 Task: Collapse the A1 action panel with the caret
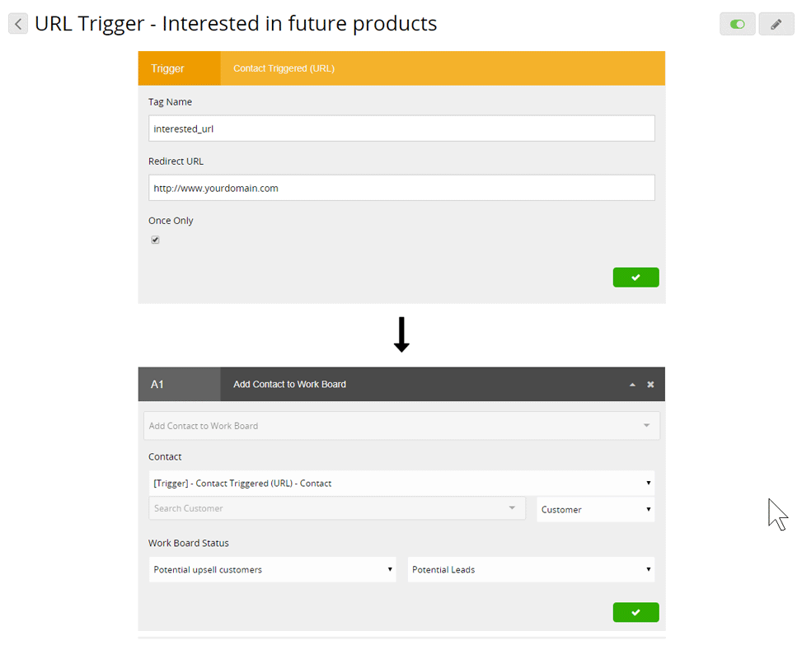pos(632,385)
